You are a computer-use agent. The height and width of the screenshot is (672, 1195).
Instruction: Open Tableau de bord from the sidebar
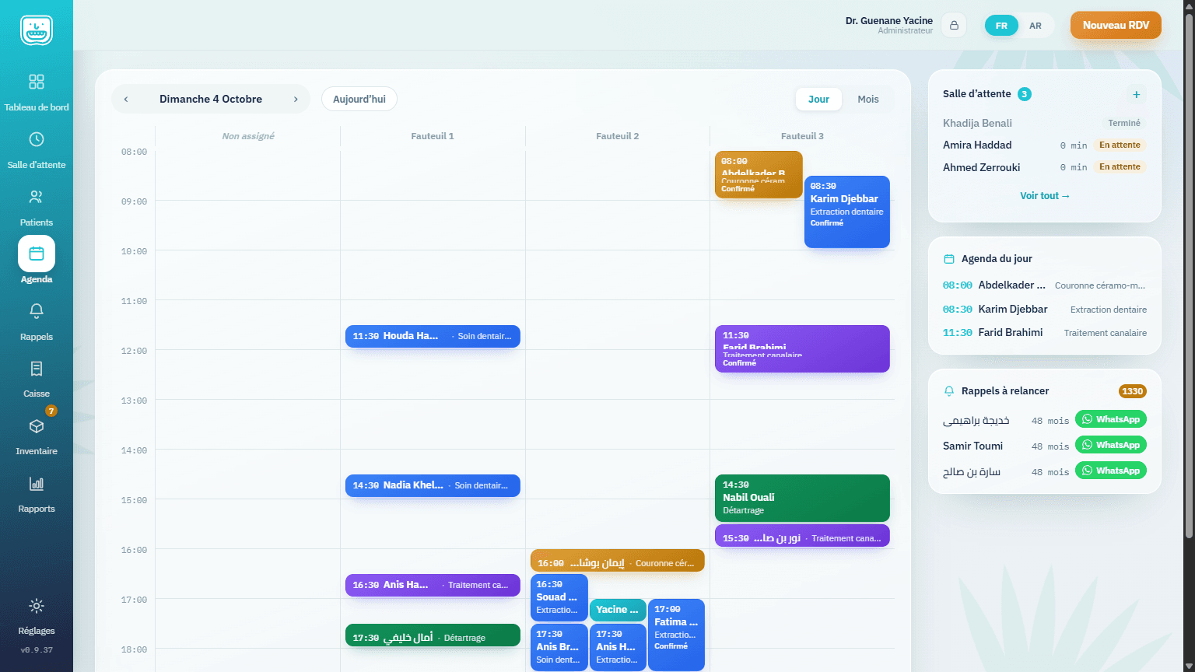pos(37,92)
